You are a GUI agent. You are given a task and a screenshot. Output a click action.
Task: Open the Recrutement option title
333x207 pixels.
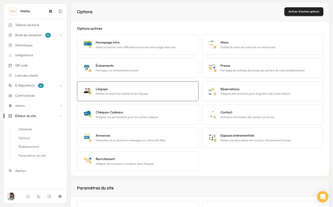[105, 159]
